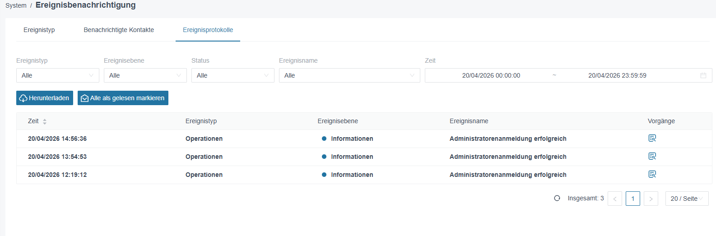This screenshot has height=236, width=716.
Task: Open the calendar icon in Zeit field
Action: click(x=703, y=75)
